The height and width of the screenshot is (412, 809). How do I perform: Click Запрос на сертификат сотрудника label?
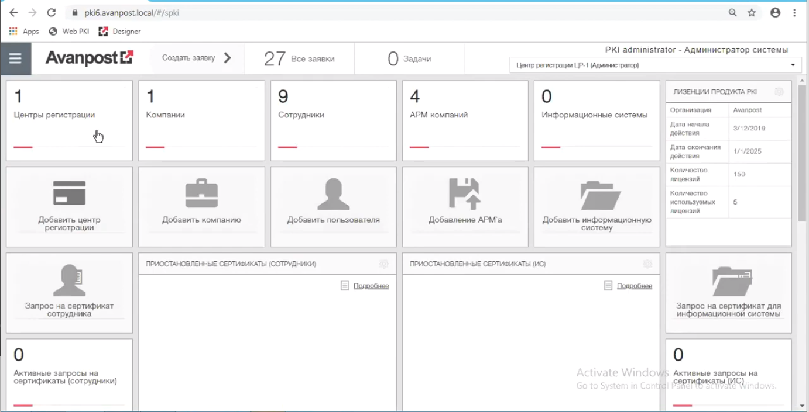(x=69, y=310)
